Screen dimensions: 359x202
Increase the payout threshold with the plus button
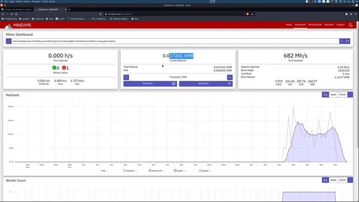[x=230, y=77]
